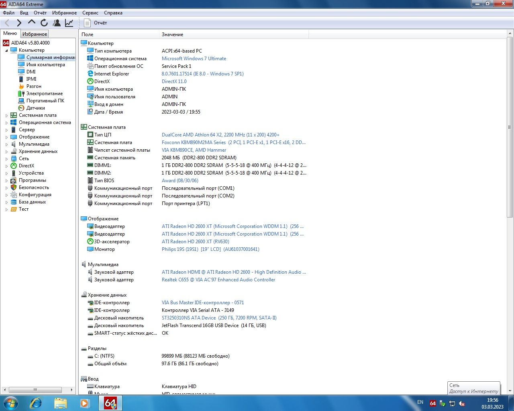Open the Windows Start menu

pyautogui.click(x=10, y=403)
